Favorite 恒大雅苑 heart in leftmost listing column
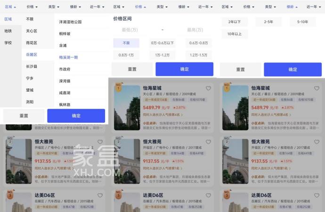Viewport: 325px width, 212px height. [100, 142]
